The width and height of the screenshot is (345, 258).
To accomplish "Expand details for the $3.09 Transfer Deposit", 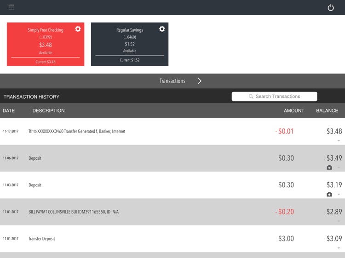I will click(339, 248).
